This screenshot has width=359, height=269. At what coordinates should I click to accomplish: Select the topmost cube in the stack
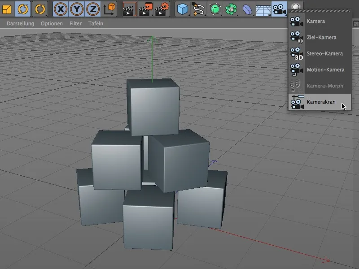point(153,107)
